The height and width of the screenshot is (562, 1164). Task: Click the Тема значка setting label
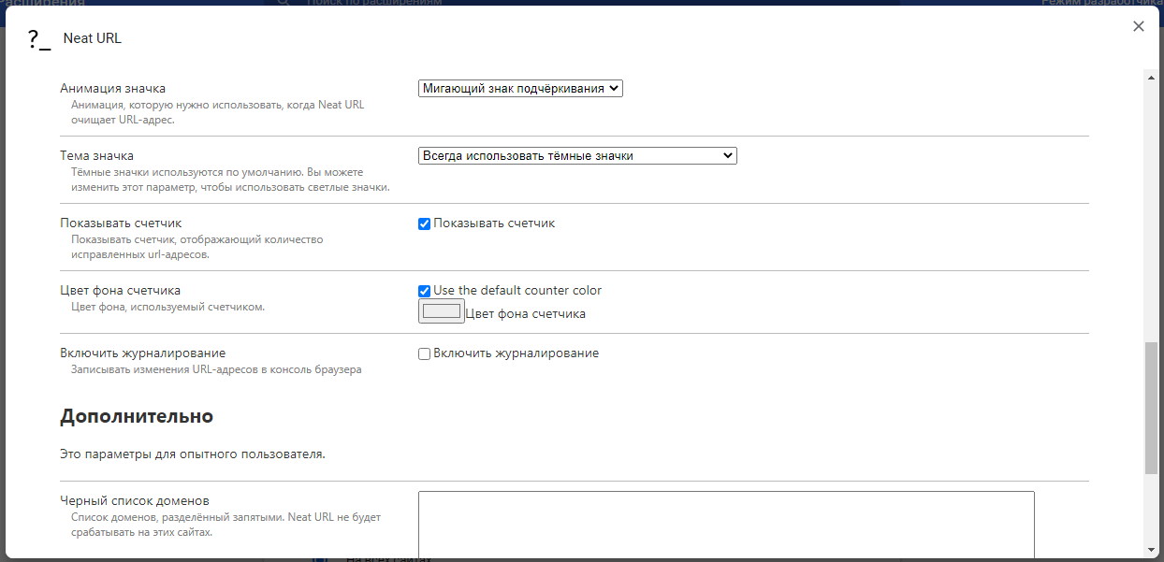(96, 155)
